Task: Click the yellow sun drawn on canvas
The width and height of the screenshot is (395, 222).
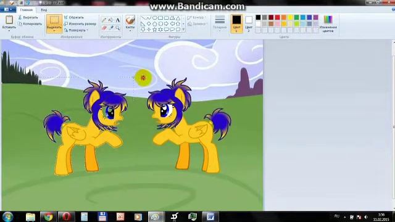Action: click(143, 78)
